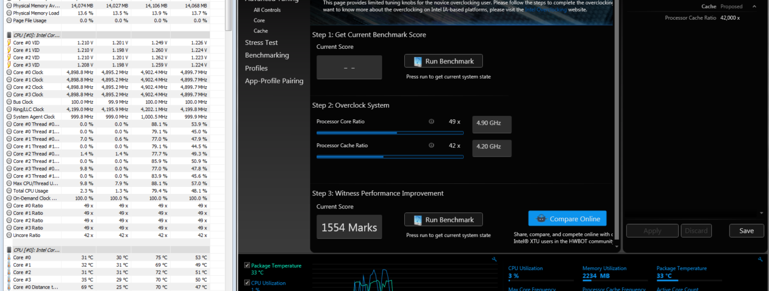Click thermometer icon of Core #1 32 °C row
Viewport: 769px width, 291px height.
point(8,265)
